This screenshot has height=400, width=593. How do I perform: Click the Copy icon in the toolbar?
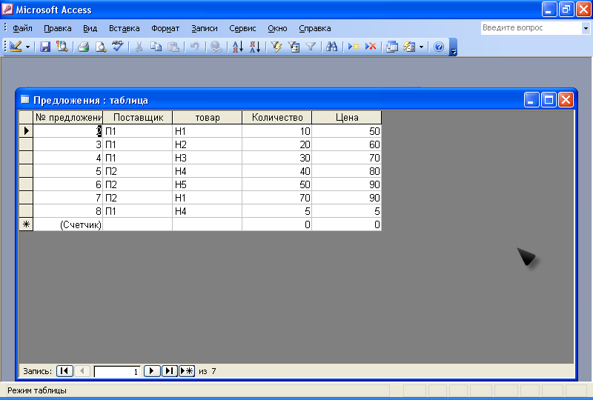[x=156, y=47]
